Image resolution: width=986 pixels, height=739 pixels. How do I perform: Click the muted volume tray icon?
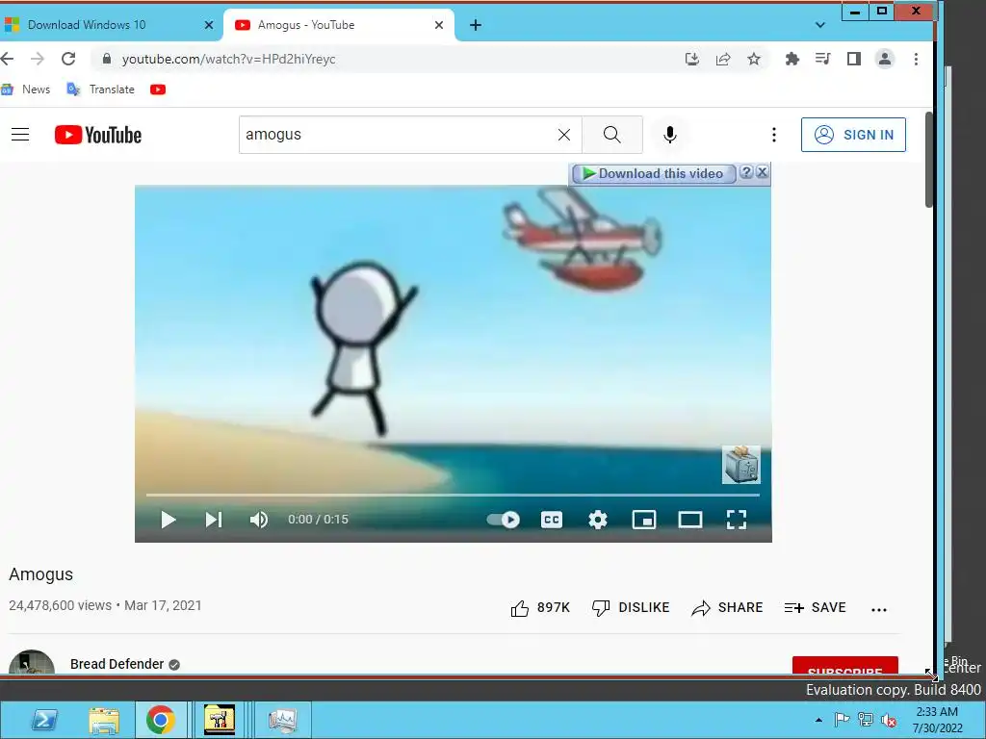coord(889,720)
